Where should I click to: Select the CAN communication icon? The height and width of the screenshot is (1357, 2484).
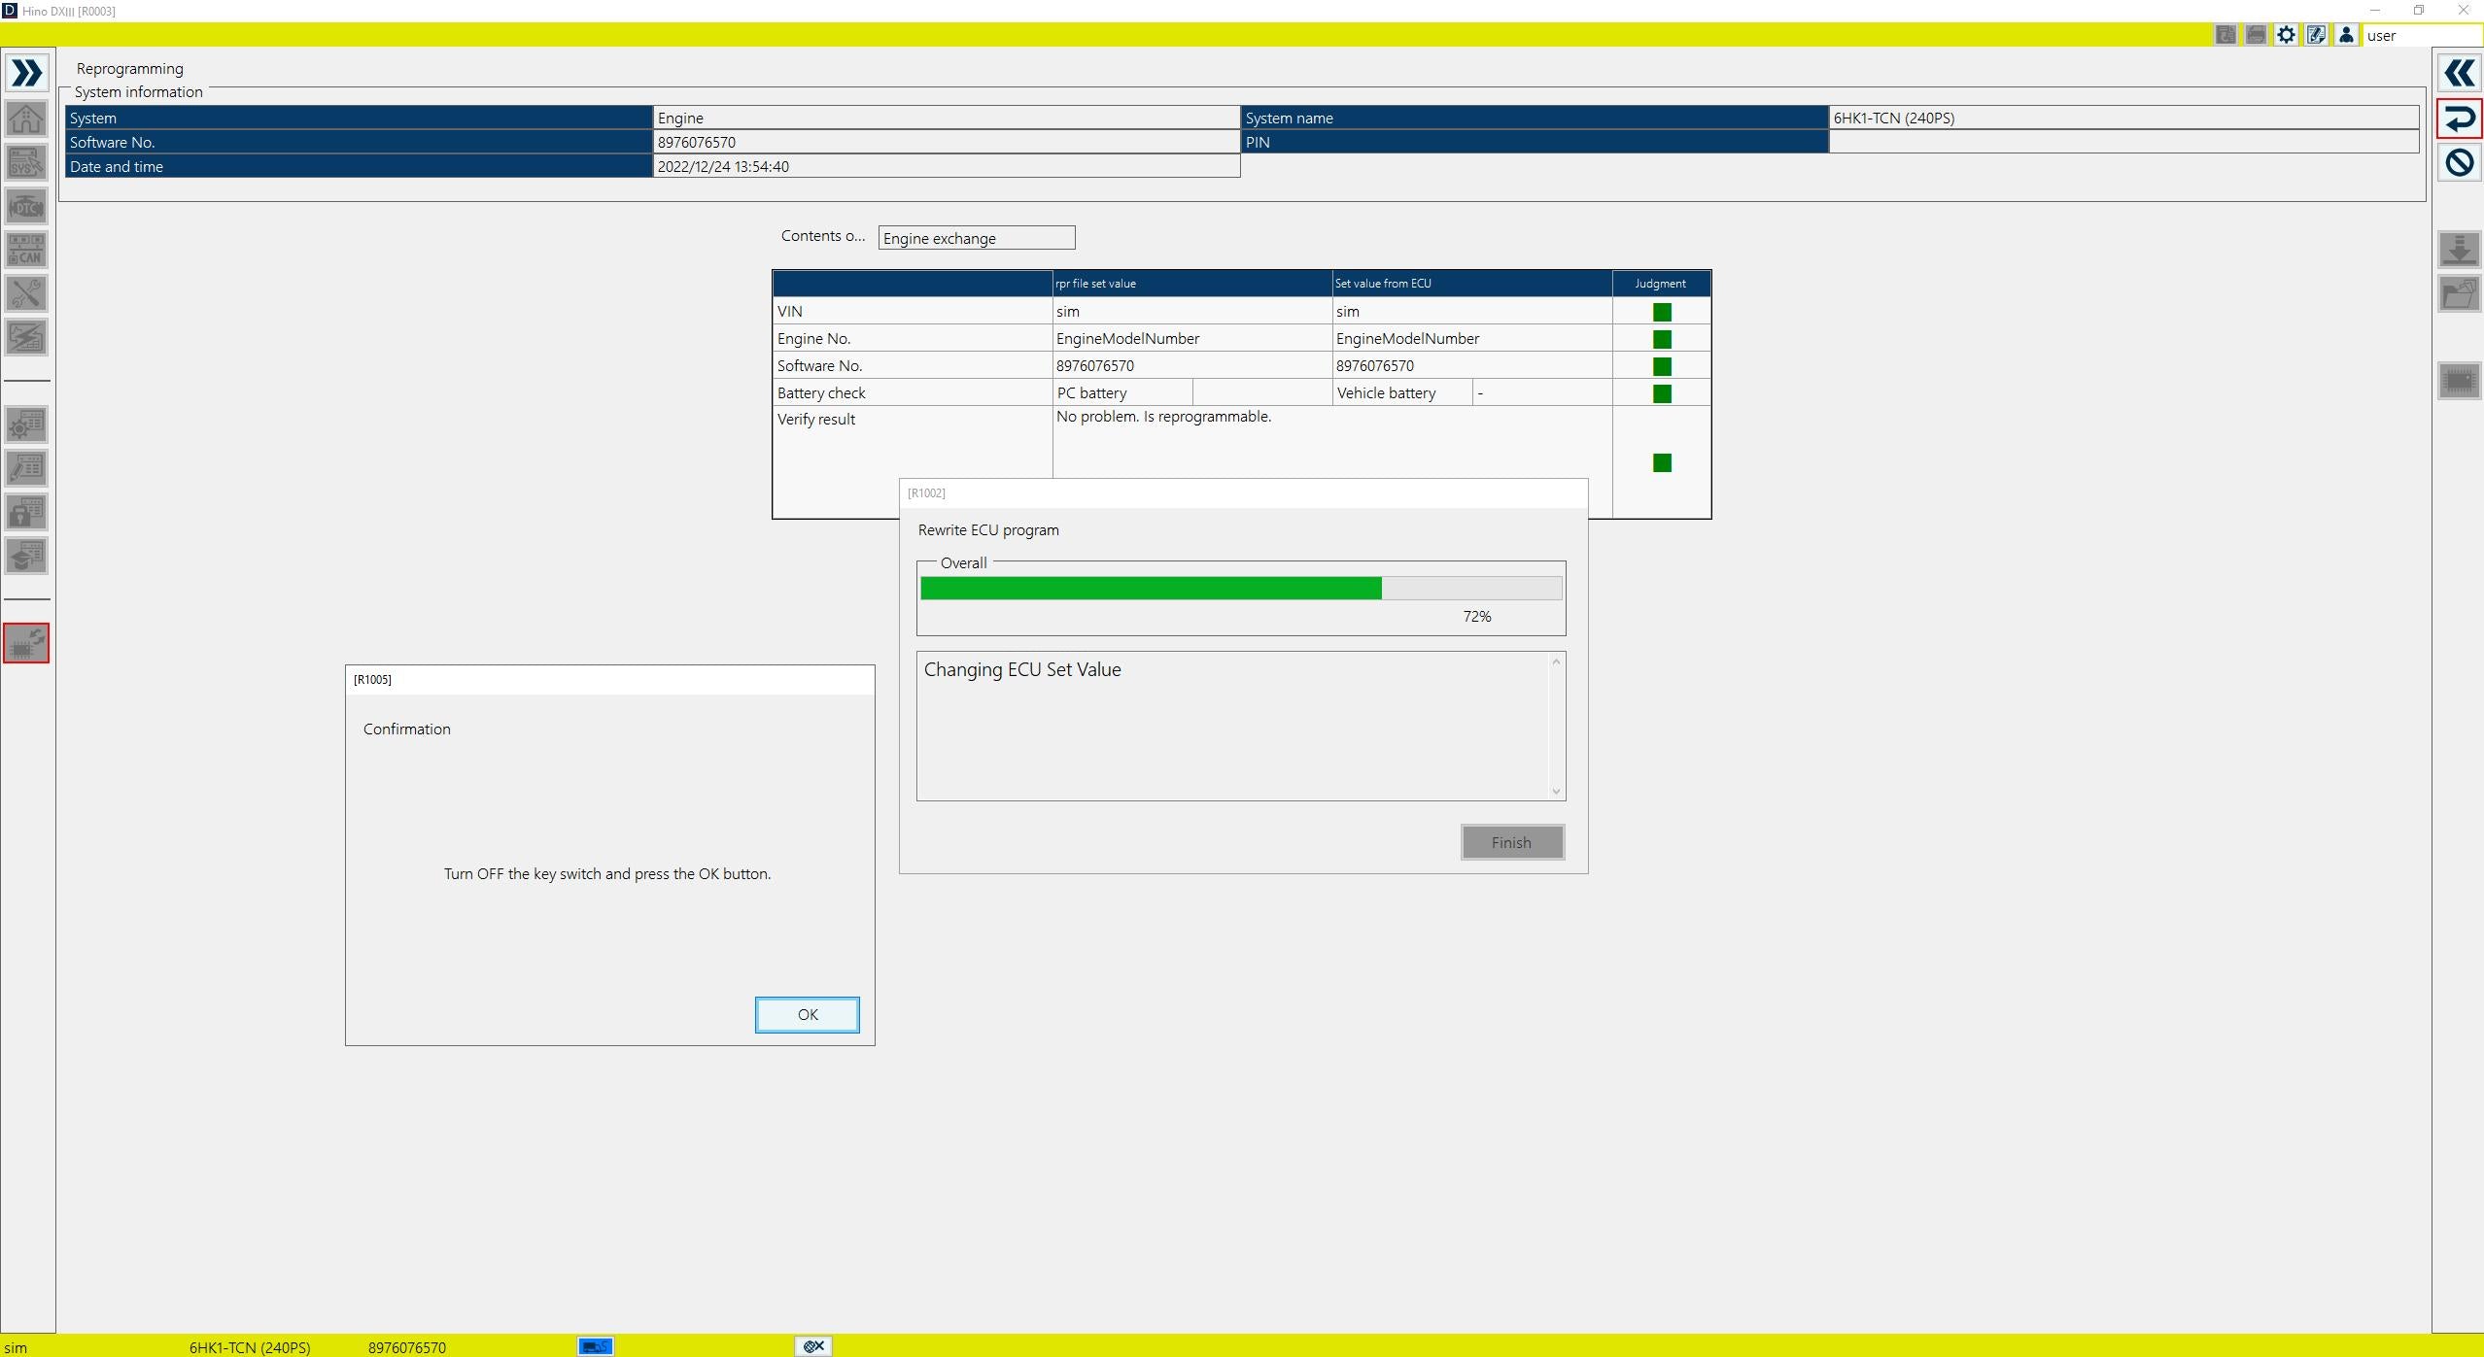[x=26, y=250]
